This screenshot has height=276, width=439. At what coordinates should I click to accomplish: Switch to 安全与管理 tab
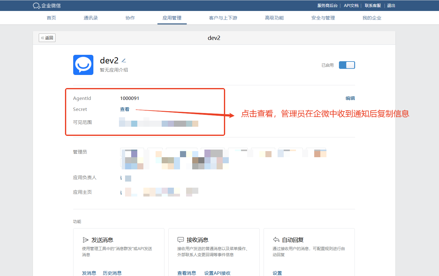[x=323, y=18]
